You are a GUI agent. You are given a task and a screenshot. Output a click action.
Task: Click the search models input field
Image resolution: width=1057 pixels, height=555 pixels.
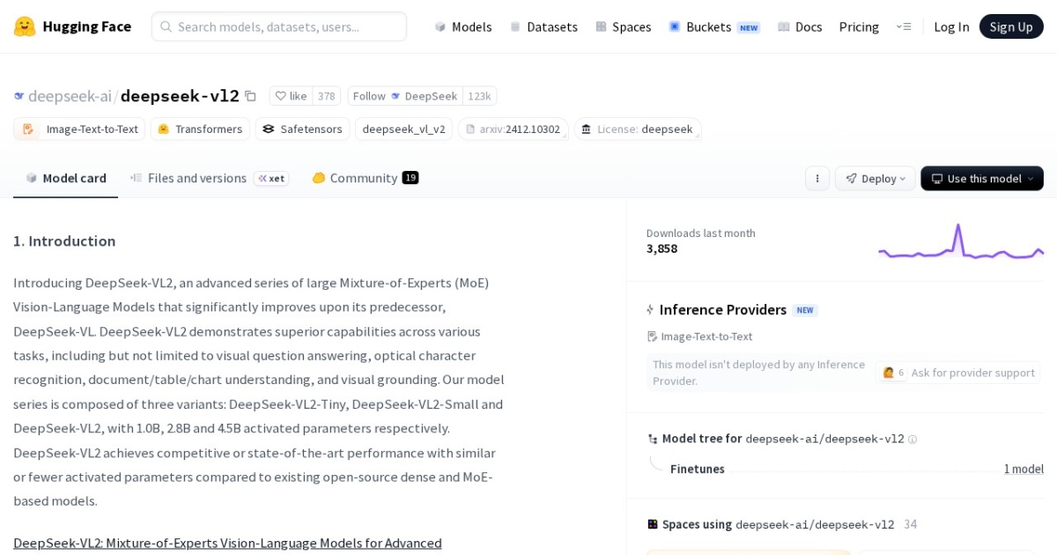(x=278, y=26)
